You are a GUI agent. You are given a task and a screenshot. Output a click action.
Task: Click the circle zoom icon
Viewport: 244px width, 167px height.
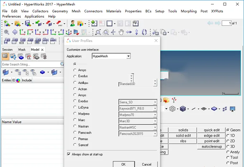point(106,32)
